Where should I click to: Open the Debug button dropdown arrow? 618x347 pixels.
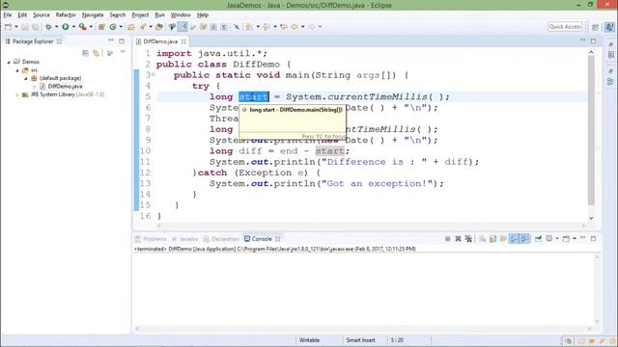[56, 27]
